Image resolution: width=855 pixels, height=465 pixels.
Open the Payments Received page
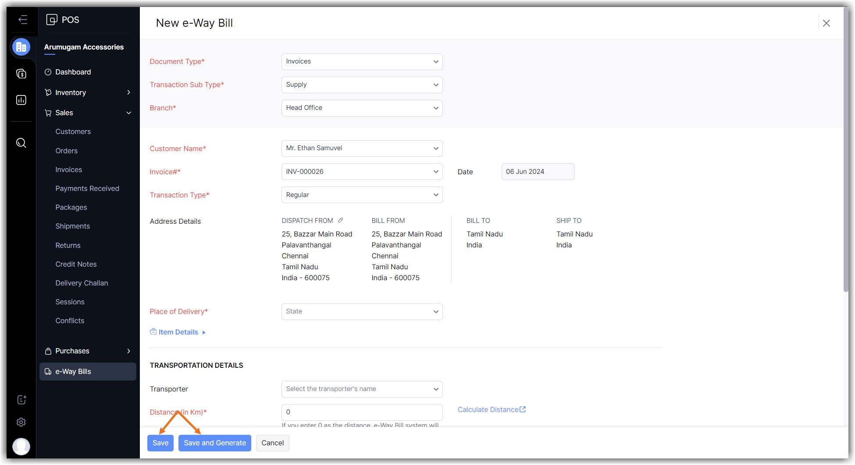(87, 189)
